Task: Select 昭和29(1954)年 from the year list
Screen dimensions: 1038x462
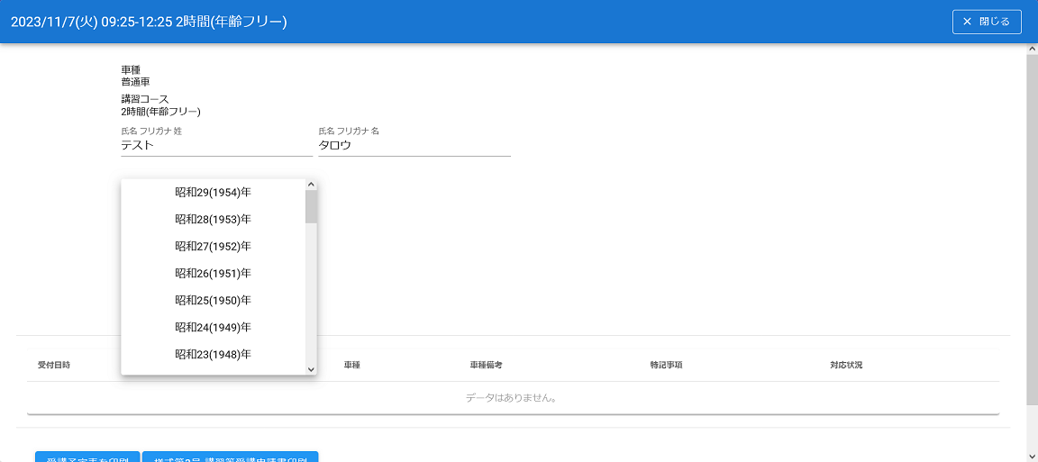Action: [213, 192]
